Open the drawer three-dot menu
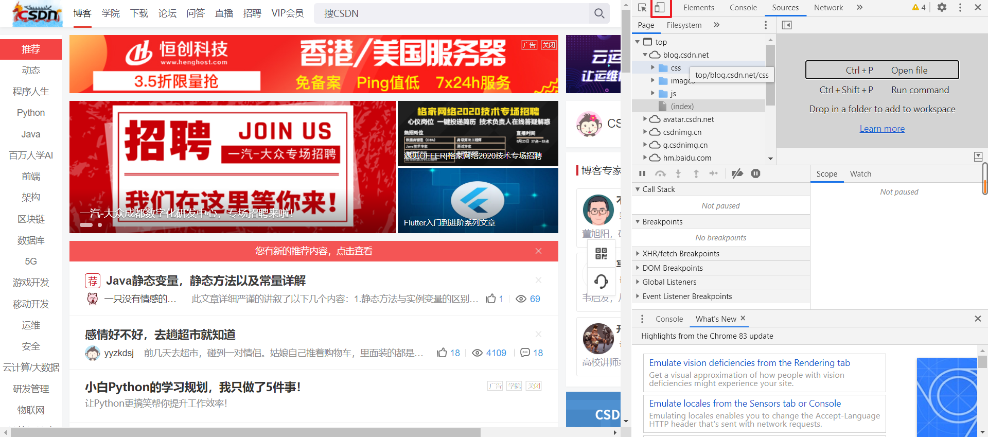 642,319
